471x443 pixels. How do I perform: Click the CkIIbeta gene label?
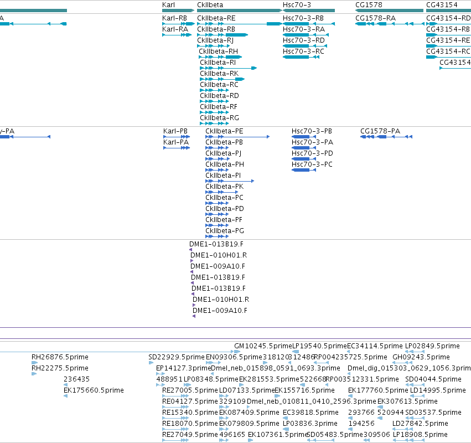tap(210, 5)
